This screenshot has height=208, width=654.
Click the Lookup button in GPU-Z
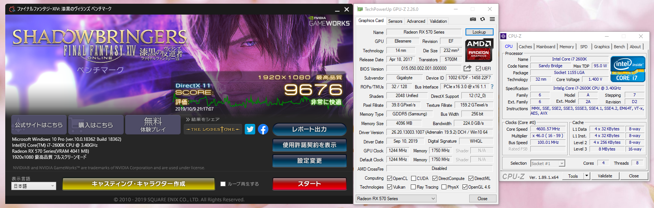click(x=479, y=32)
